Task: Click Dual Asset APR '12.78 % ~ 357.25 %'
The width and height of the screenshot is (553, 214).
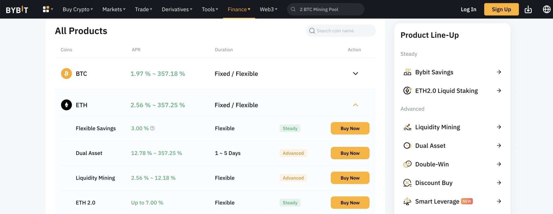Action: (157, 153)
